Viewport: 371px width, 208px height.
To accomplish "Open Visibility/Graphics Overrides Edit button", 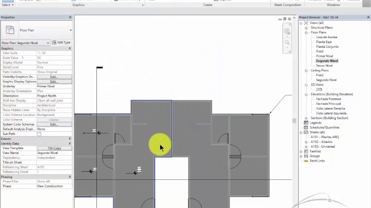I will tap(54, 77).
